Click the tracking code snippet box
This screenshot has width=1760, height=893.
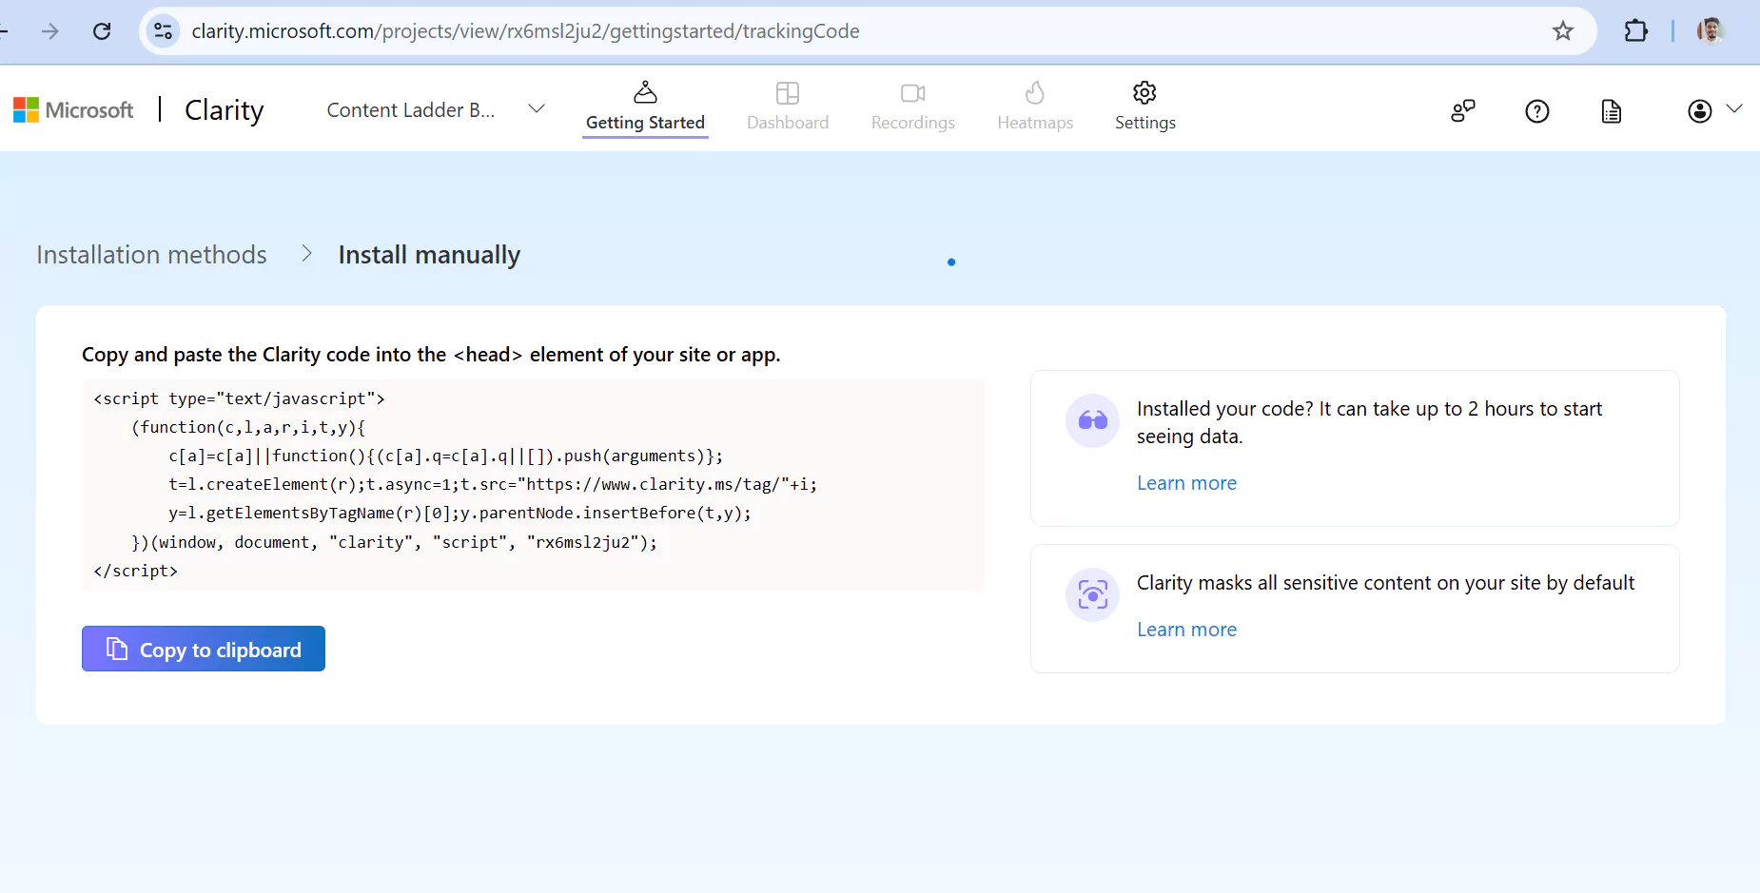(533, 485)
